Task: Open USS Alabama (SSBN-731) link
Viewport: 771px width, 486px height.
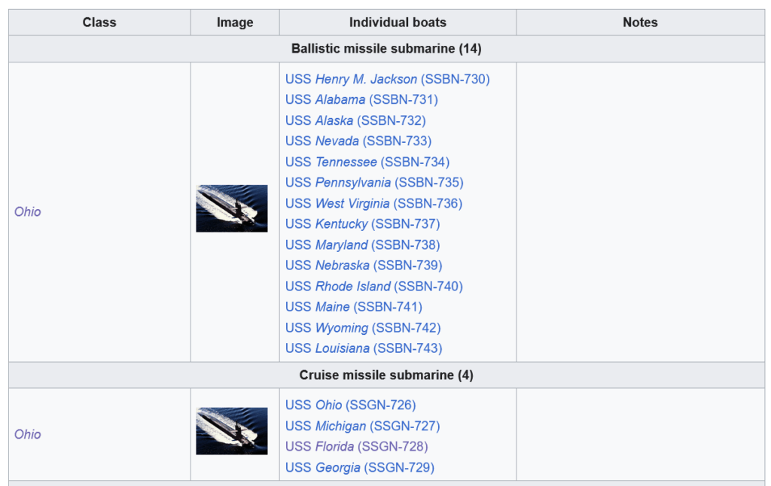Action: [x=361, y=100]
